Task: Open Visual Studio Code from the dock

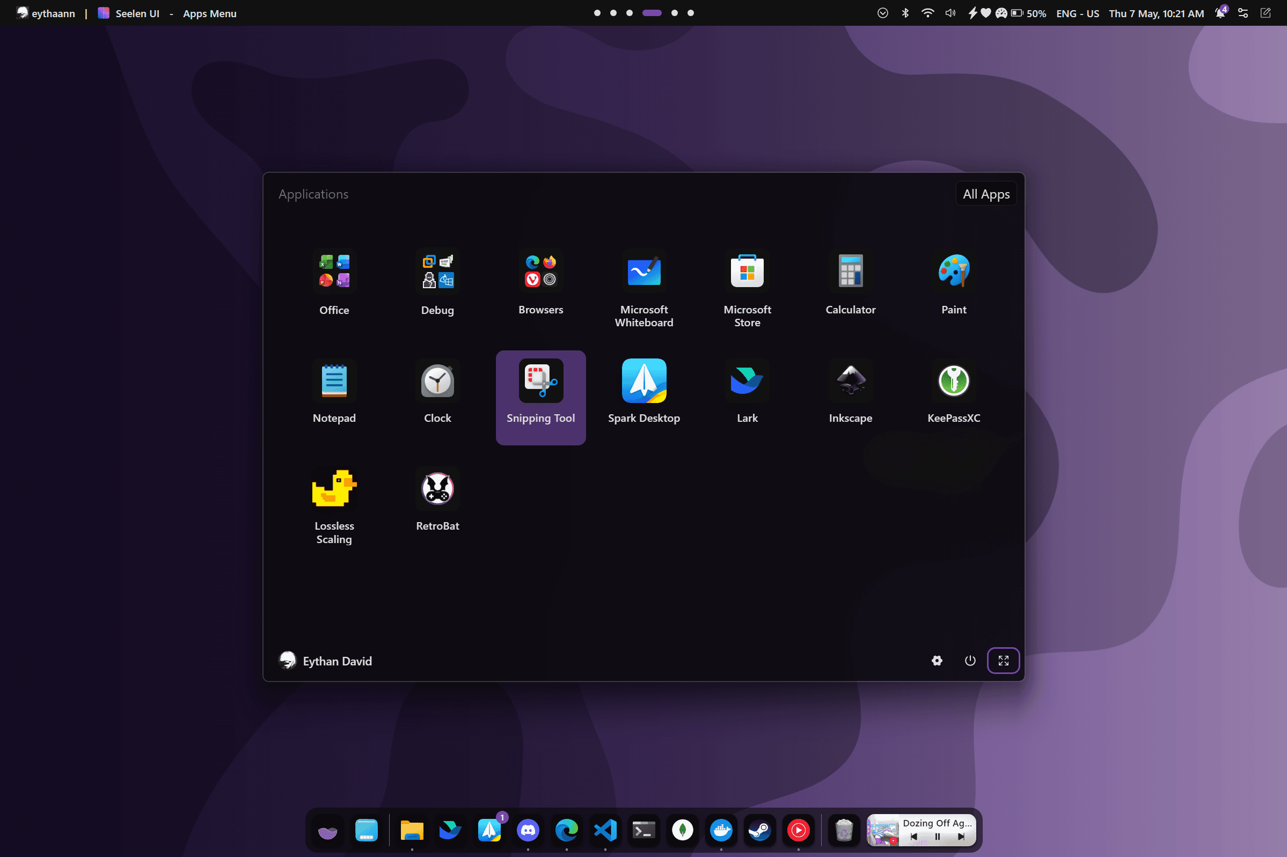Action: click(x=605, y=830)
